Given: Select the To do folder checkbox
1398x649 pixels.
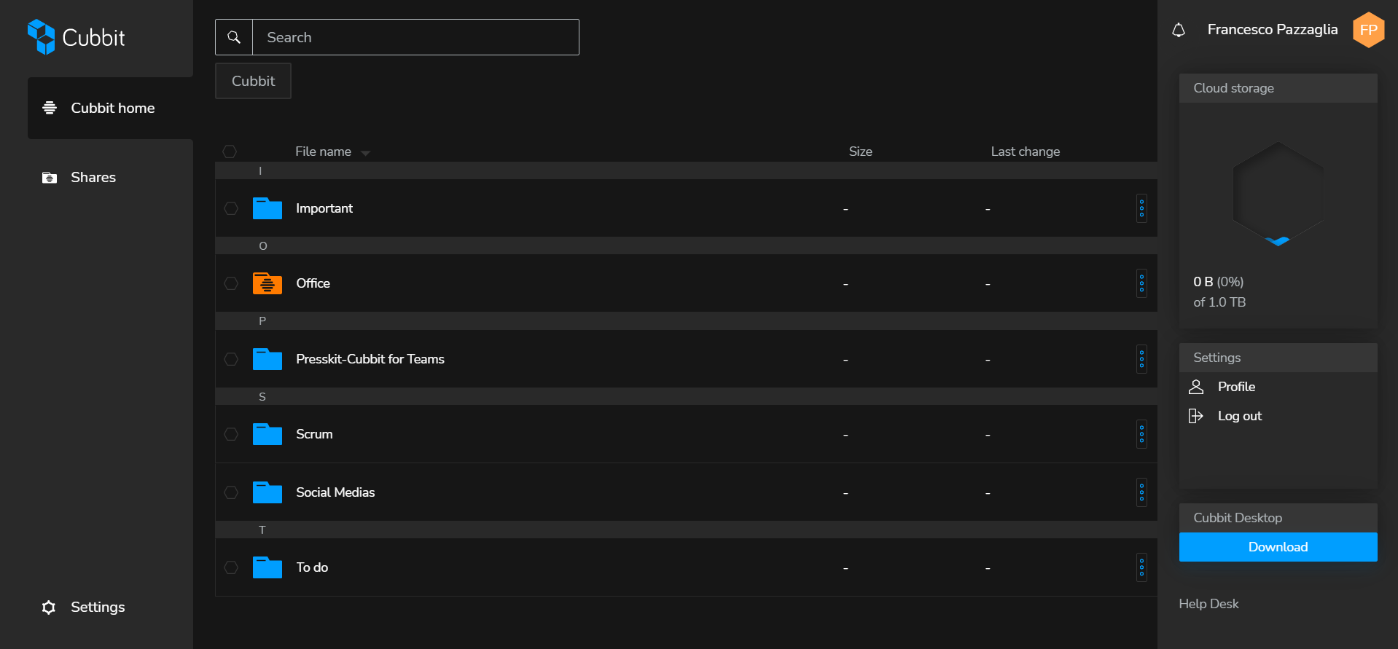Looking at the screenshot, I should click(x=231, y=567).
